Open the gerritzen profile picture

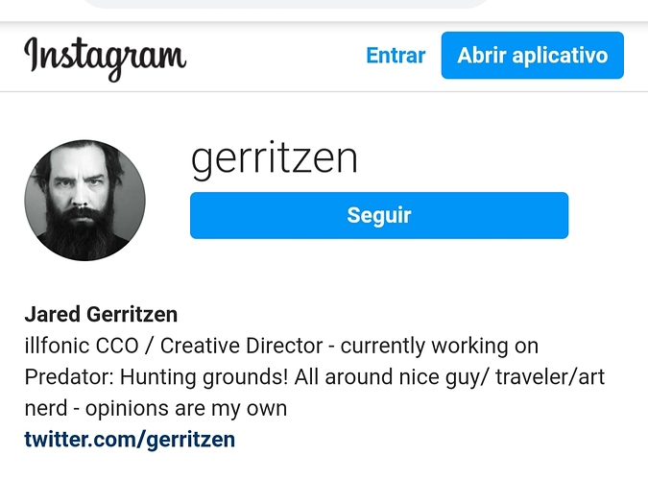85,201
